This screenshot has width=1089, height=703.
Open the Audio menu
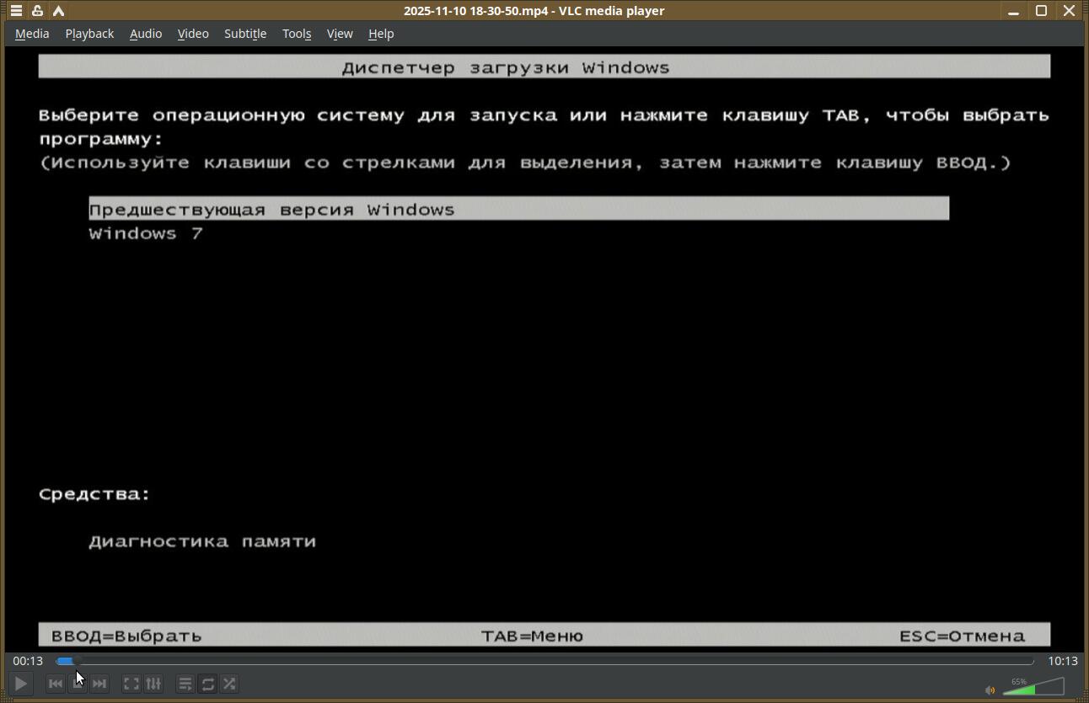pyautogui.click(x=146, y=34)
